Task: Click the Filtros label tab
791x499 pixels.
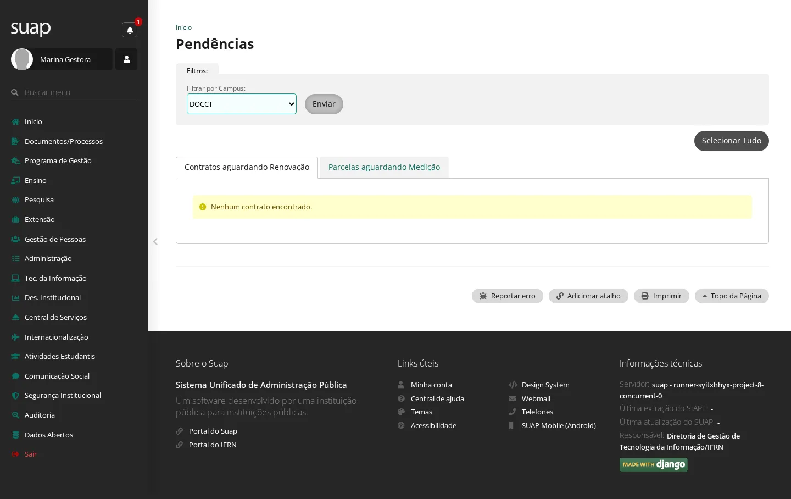Action: click(x=197, y=71)
